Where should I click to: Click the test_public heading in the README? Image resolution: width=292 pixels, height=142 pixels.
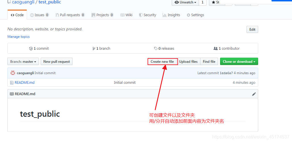click(x=40, y=114)
